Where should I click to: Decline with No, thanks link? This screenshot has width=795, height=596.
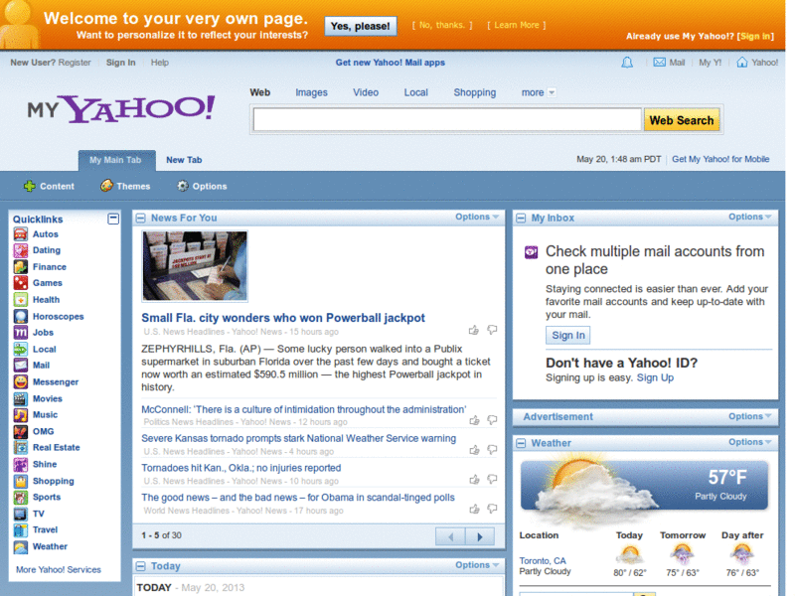[442, 26]
